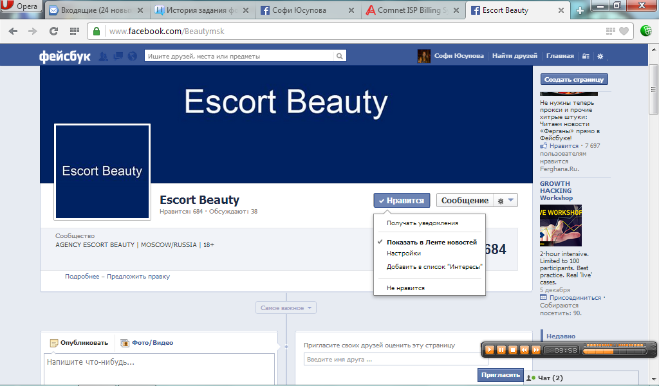Click the Подробнее link
Viewport: 659px width, 386px height.
82,277
